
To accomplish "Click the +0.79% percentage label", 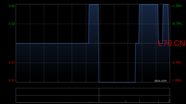I will (x=177, y=24).
